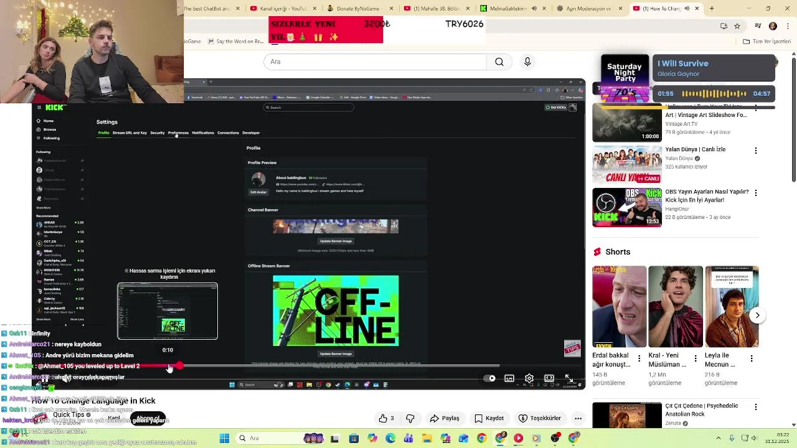Click the Quick Tips channel name

pyautogui.click(x=68, y=414)
